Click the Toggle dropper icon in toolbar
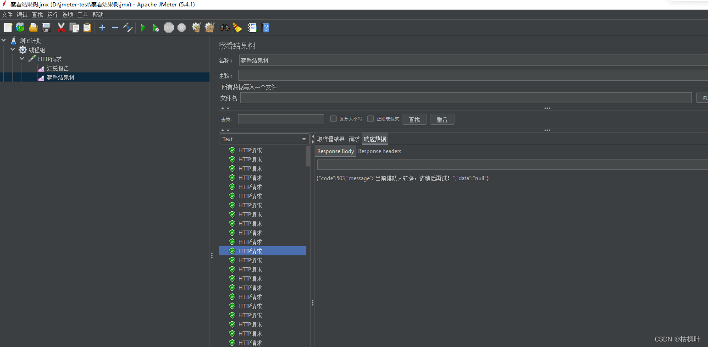 (x=128, y=28)
